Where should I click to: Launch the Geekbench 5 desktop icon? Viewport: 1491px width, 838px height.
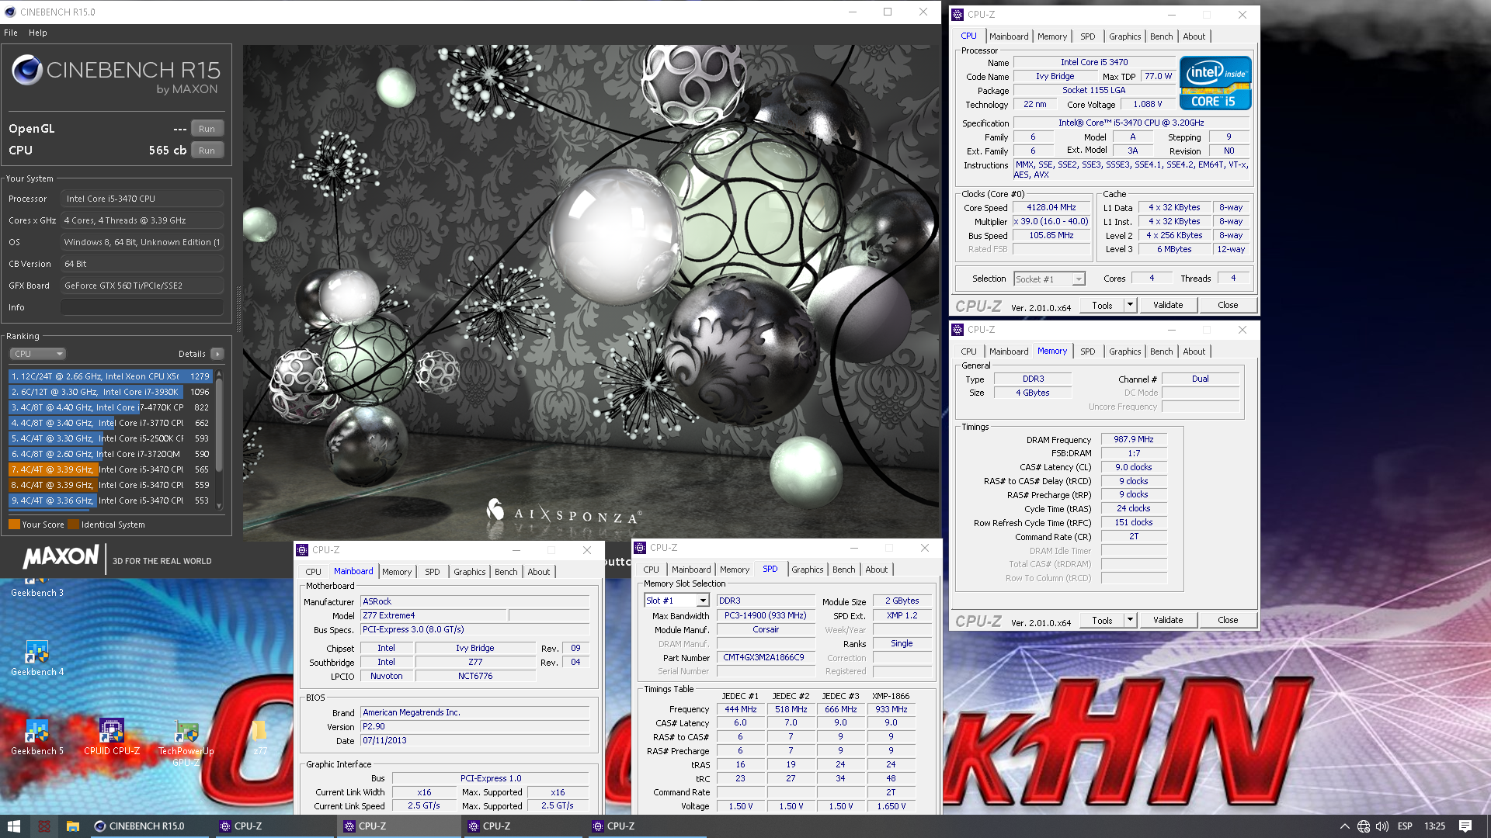point(36,737)
